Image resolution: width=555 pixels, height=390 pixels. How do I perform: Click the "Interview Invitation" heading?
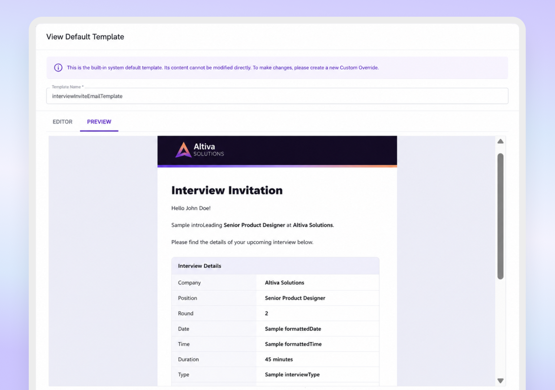(227, 190)
